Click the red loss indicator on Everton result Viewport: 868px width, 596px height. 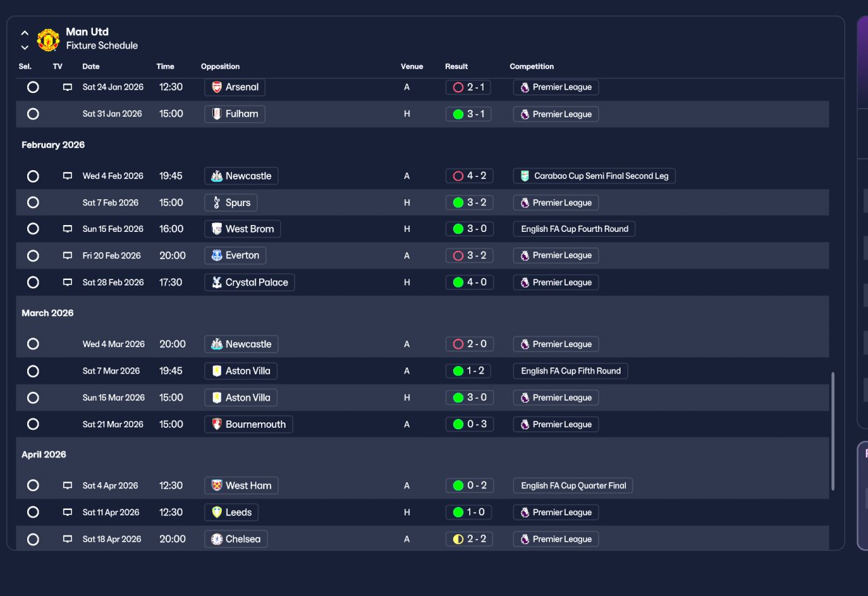click(x=458, y=256)
